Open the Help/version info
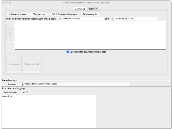Viewport: 172px width, 129px height. [x=11, y=92]
